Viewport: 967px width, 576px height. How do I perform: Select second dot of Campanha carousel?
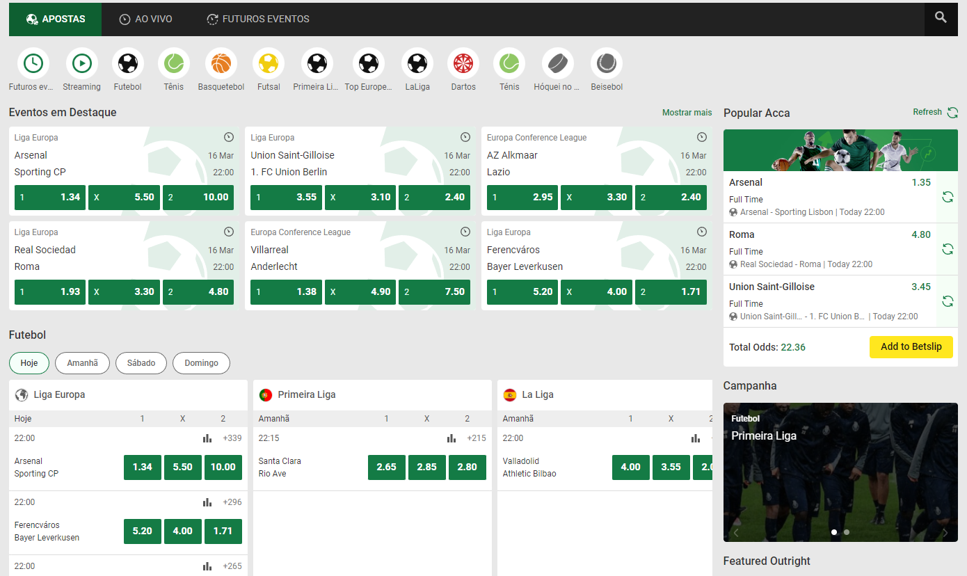pos(846,531)
